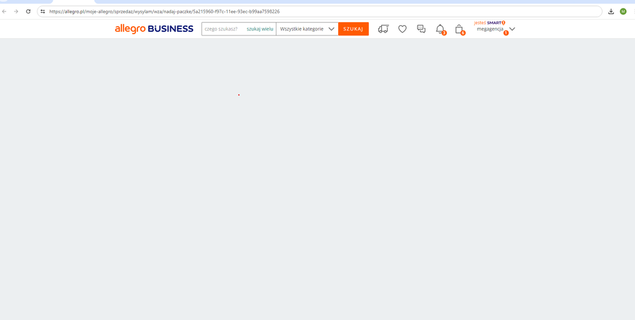Expand account menu chevron arrow
This screenshot has height=320, width=635.
click(x=512, y=29)
